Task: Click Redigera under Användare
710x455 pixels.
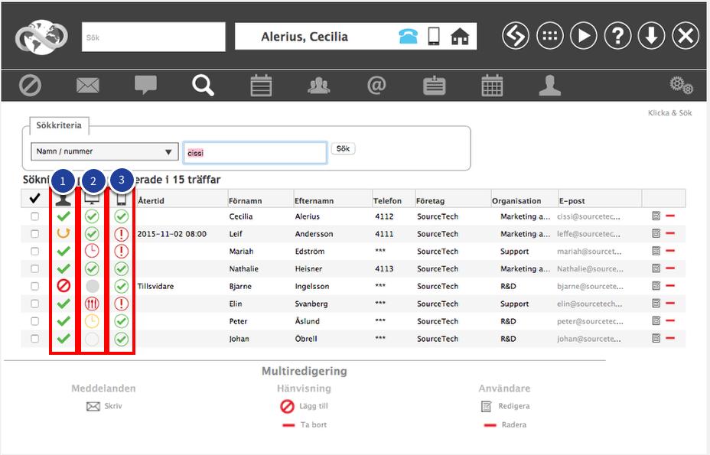Action: 505,406
